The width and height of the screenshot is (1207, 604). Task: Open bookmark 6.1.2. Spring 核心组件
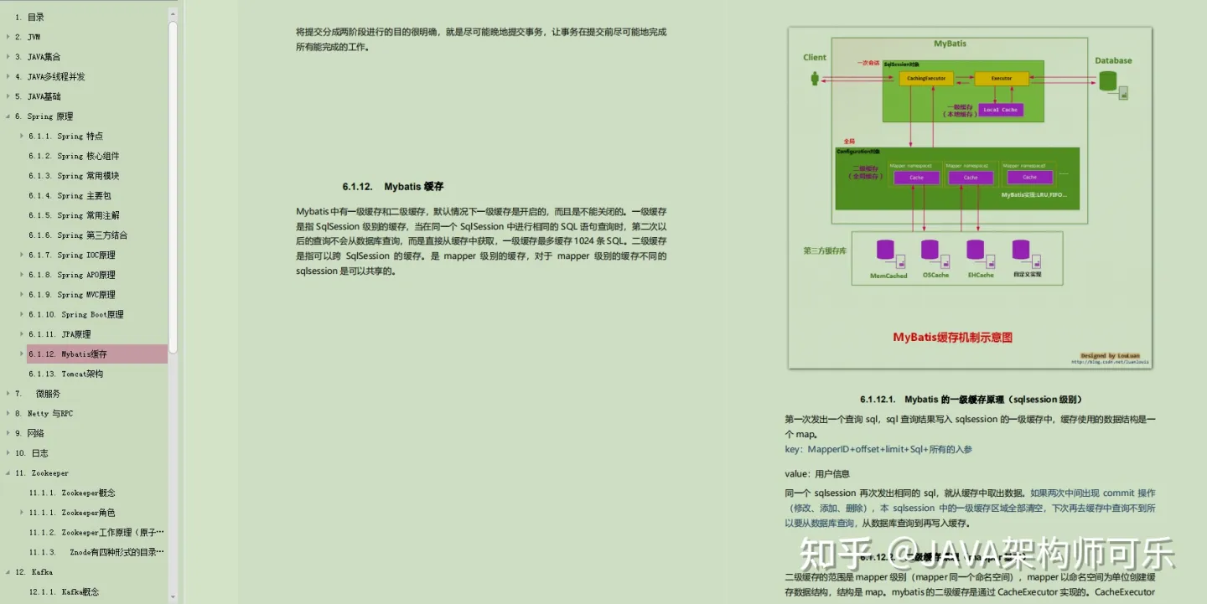coord(74,156)
